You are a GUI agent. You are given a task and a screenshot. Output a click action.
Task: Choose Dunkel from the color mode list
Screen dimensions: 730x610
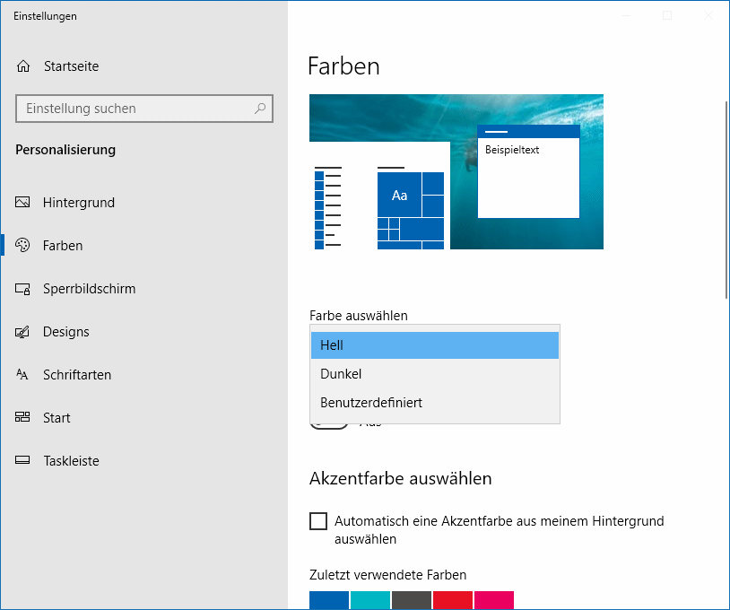(x=434, y=374)
